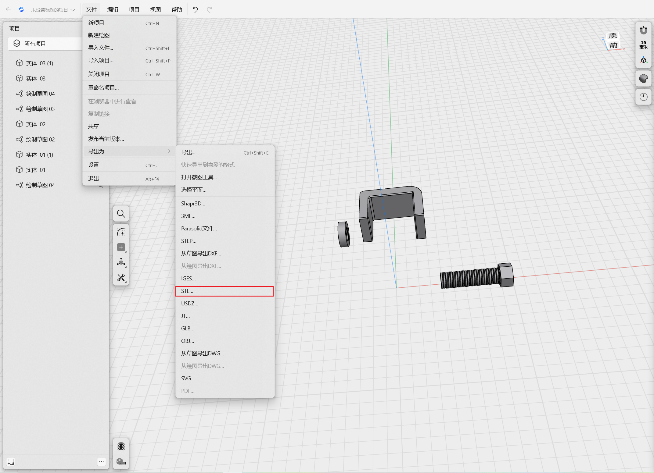Click the 前 face of view cube

pyautogui.click(x=613, y=46)
